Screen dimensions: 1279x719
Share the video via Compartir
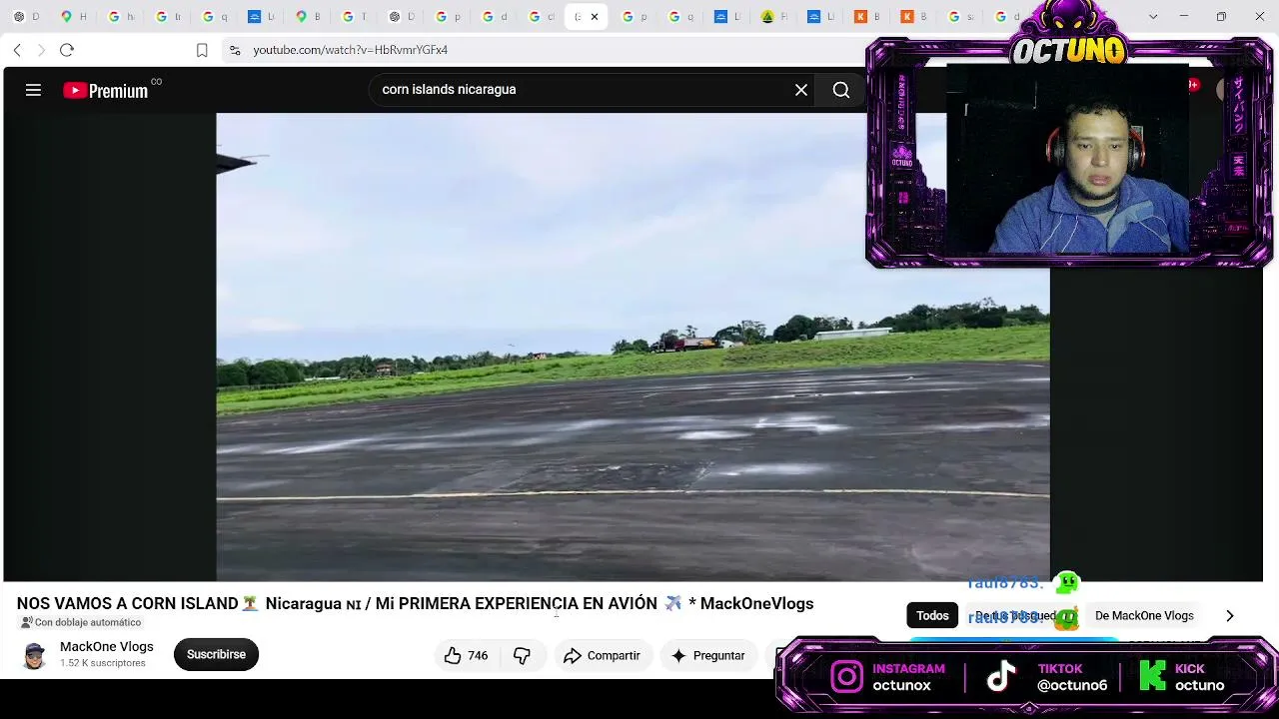click(602, 655)
